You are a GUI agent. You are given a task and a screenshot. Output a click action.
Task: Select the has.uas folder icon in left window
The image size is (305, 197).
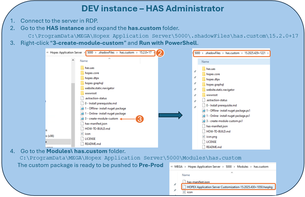(x=82, y=68)
